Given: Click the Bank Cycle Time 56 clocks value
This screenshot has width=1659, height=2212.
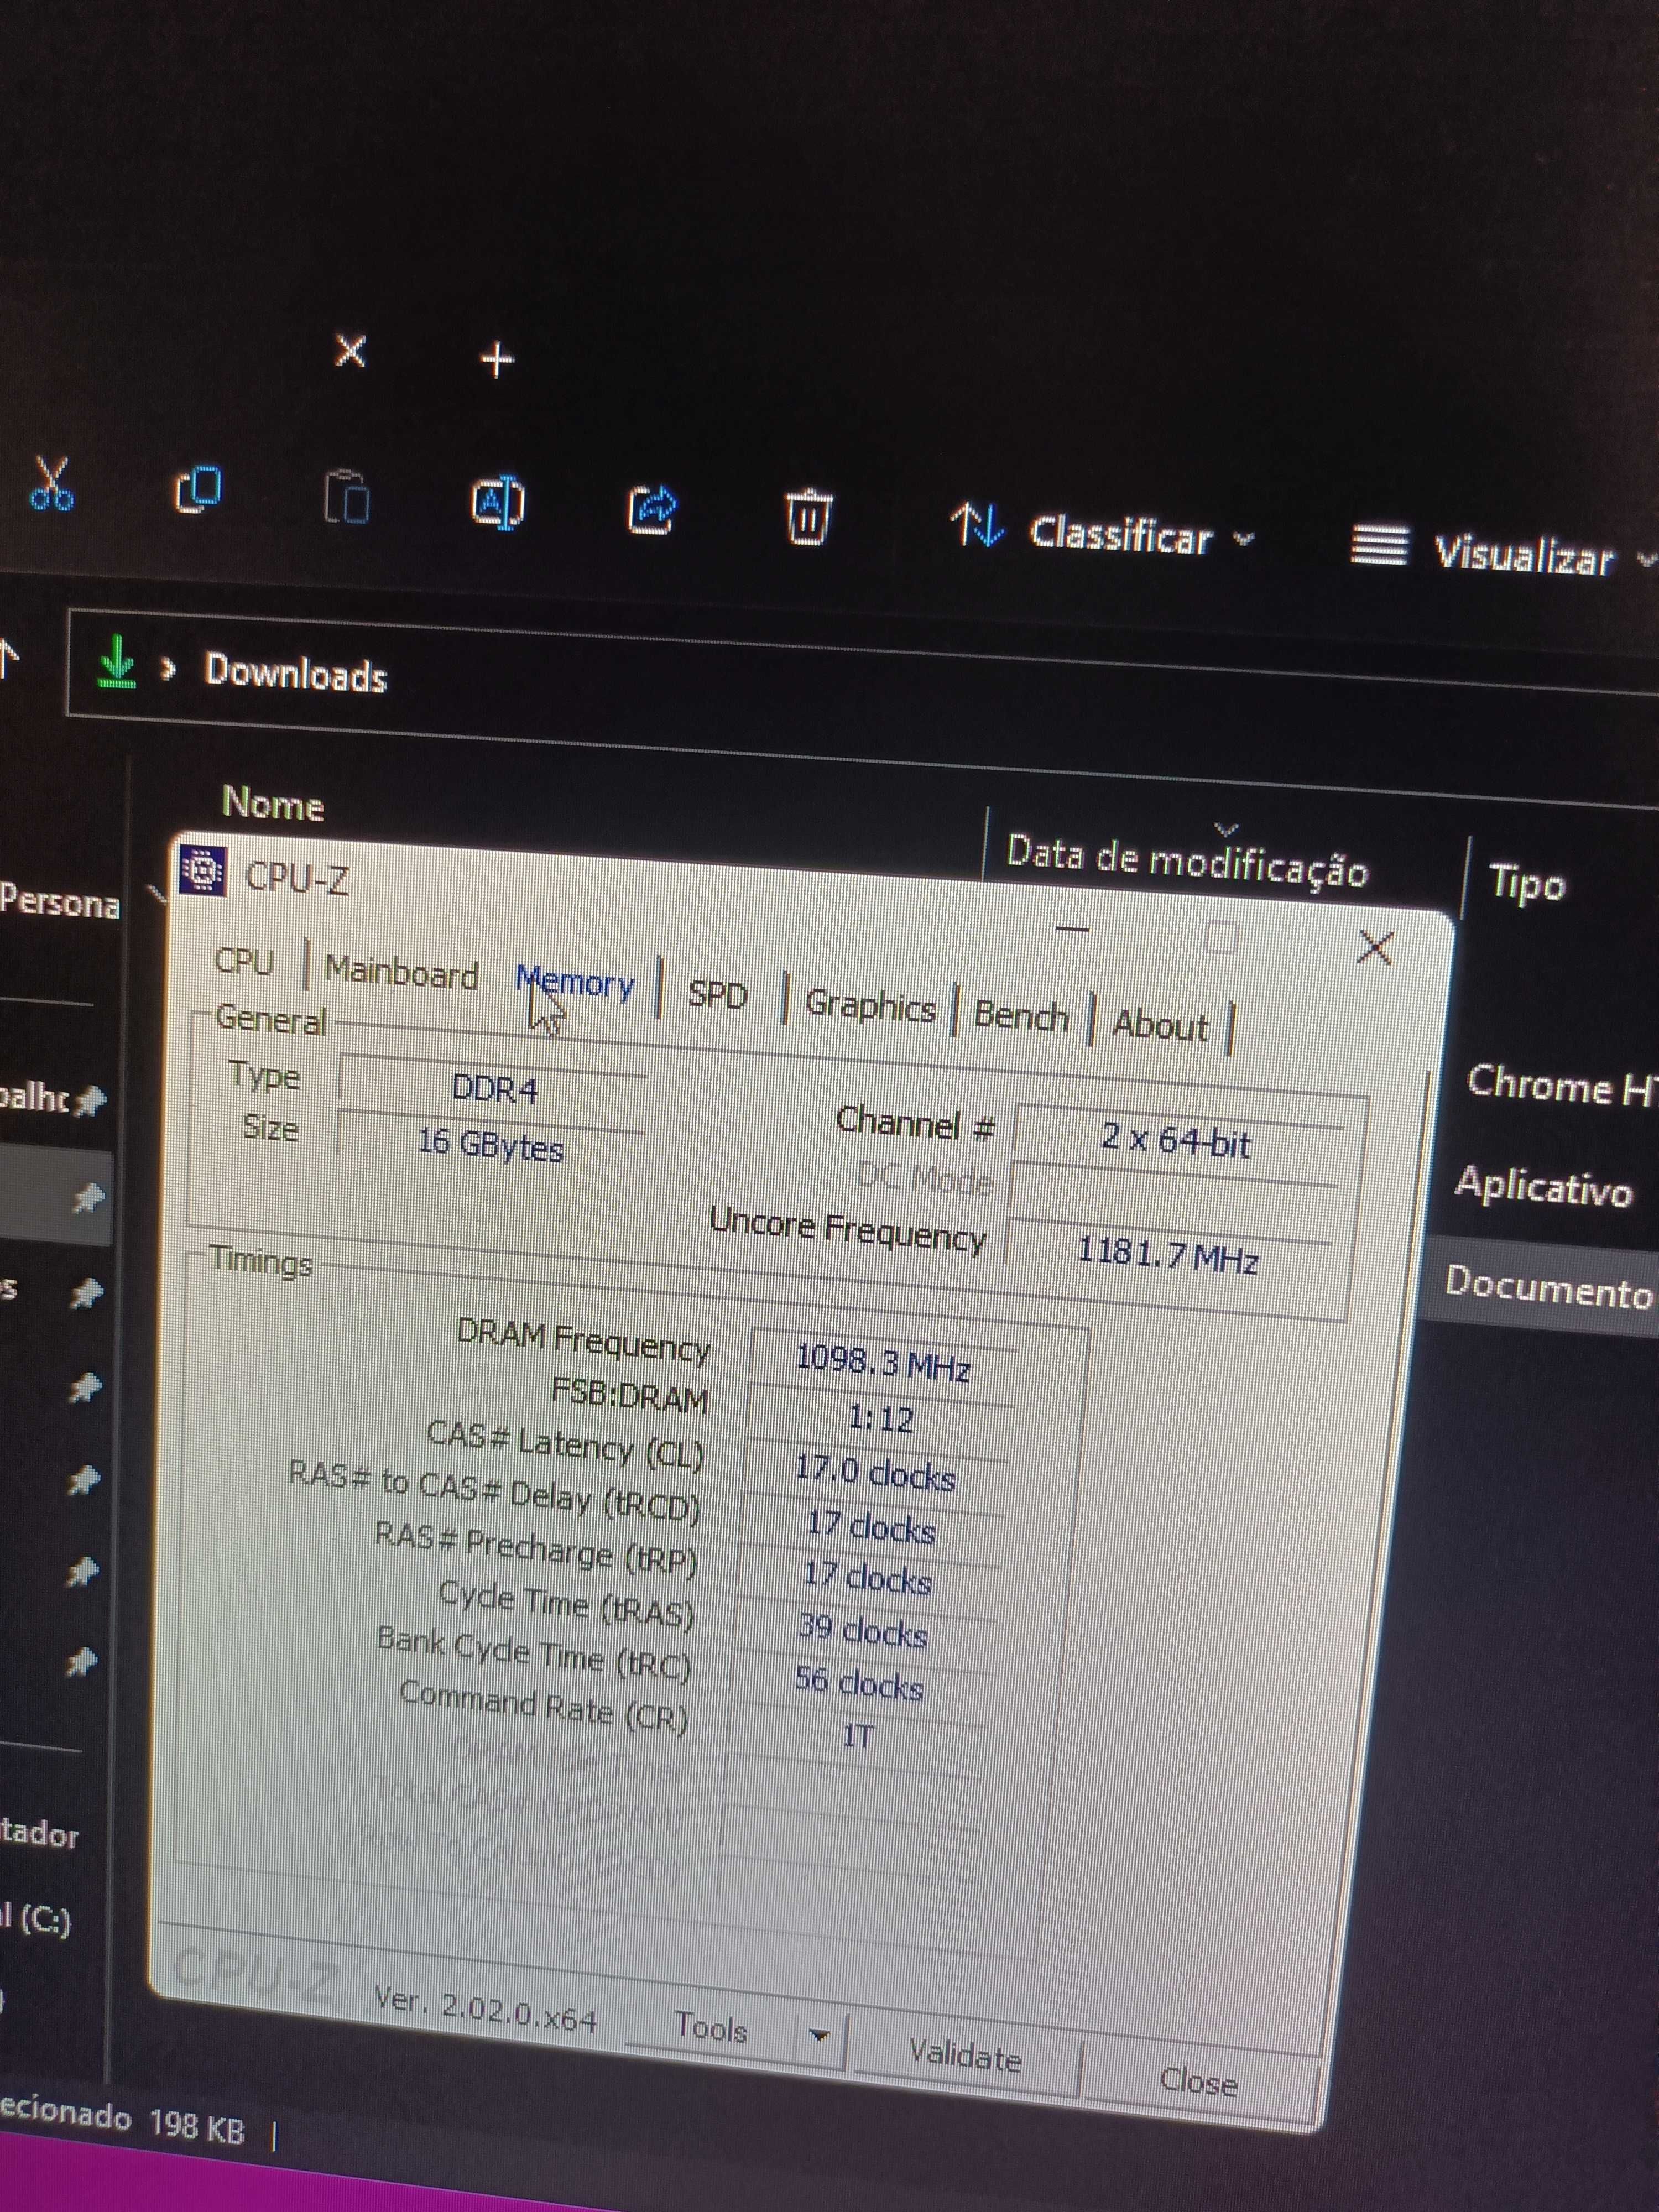Looking at the screenshot, I should click(859, 1684).
